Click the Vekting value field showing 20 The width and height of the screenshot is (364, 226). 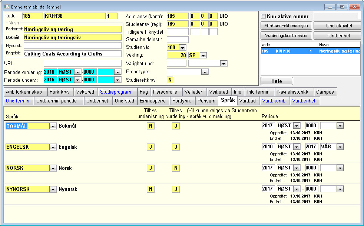177,55
